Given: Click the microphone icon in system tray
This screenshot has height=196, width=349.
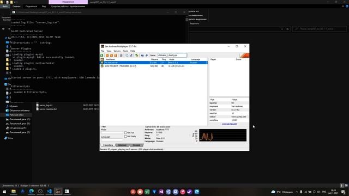Looking at the screenshot, I should coord(301,192).
